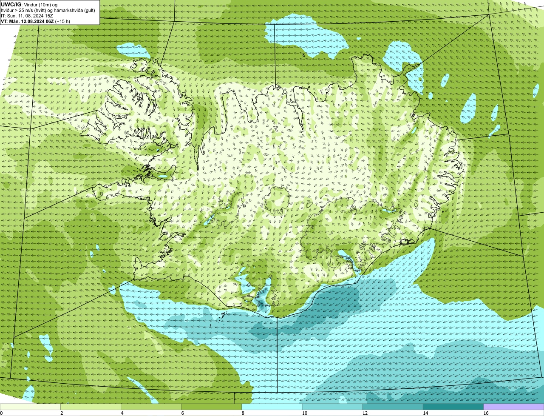Click the 'IT: Sun. 11. 08. 2024 15Z' line

tap(27, 15)
